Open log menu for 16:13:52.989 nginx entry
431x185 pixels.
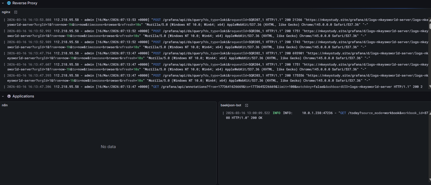4,42
